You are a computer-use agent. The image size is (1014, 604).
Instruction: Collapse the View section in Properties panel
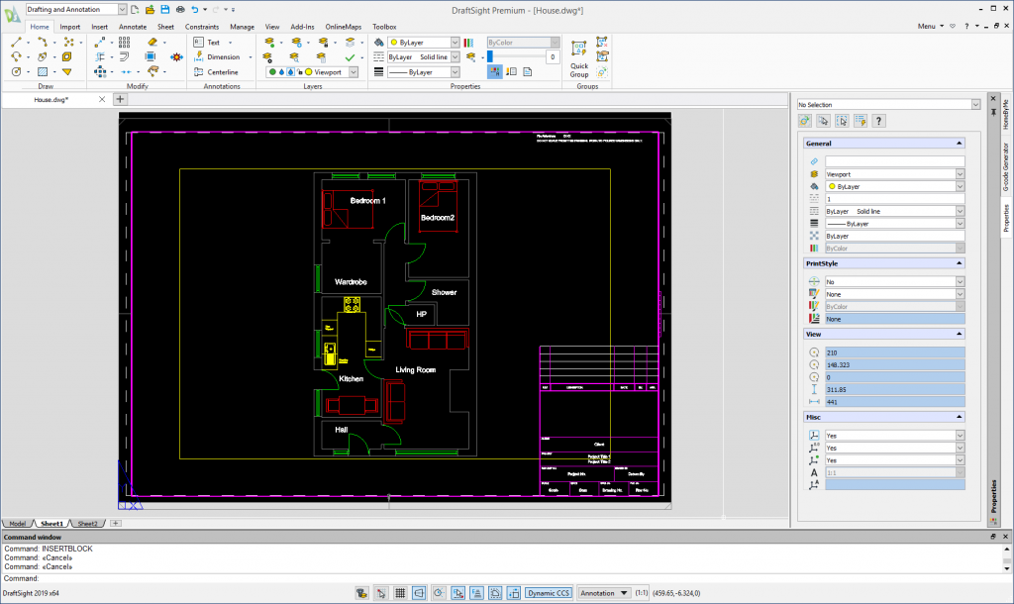coord(959,334)
